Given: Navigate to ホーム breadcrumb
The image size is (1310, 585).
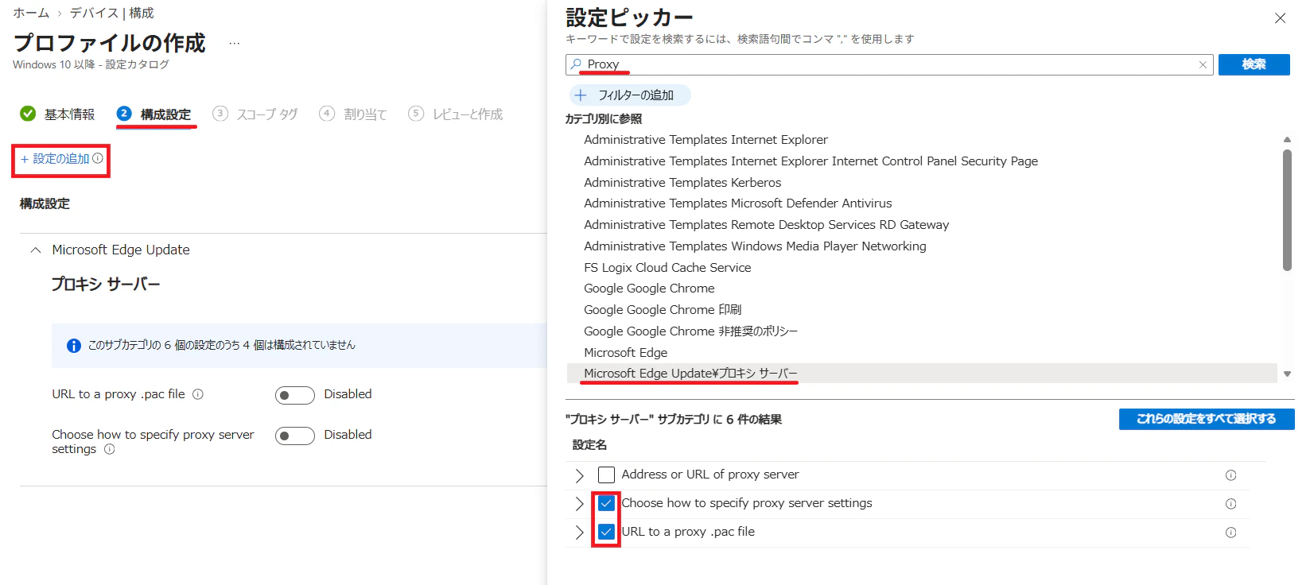Looking at the screenshot, I should click(31, 14).
